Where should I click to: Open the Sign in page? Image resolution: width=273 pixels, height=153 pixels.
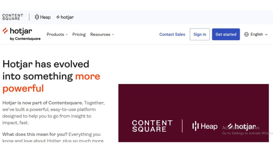point(199,34)
